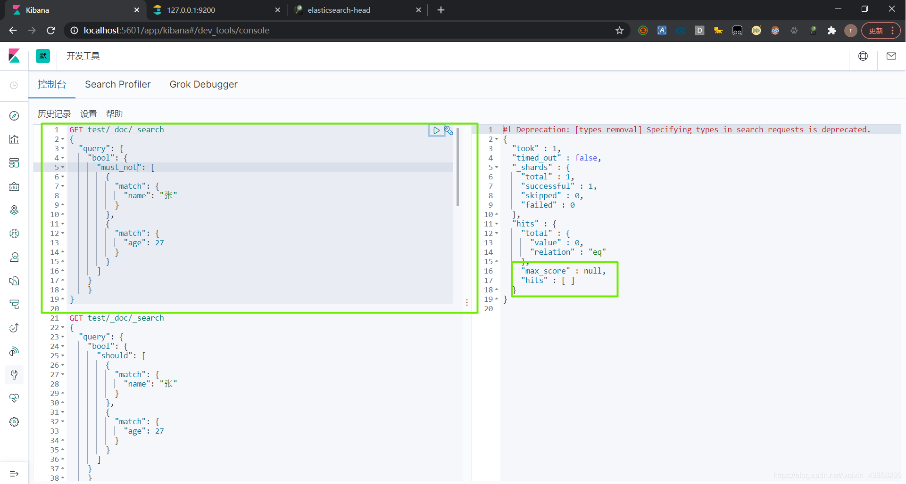Open Stack Monitoring heartbeat icon
Viewport: 906px width, 484px height.
click(14, 398)
